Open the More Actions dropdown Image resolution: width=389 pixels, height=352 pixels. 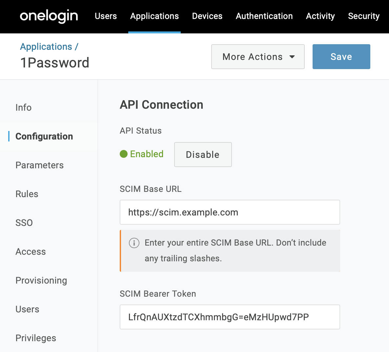click(x=258, y=57)
